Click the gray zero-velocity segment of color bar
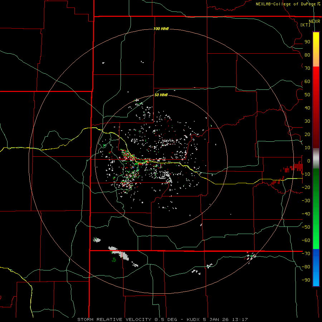322x322 pixels. [316, 158]
